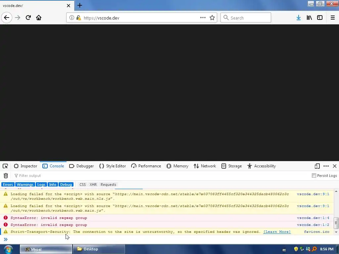Open the favicon.ico source link

(316, 232)
